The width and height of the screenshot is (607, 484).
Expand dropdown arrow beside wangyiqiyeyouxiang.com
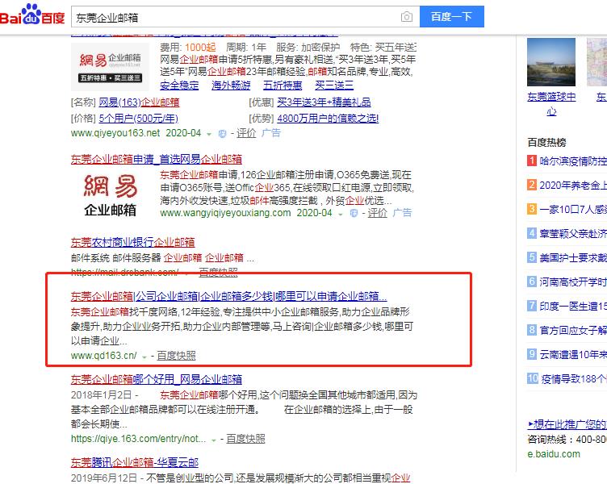tap(341, 214)
